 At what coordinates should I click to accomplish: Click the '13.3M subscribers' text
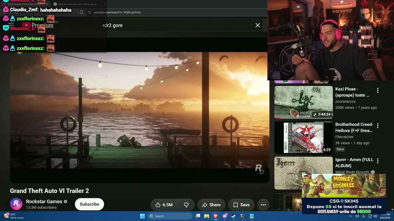pyautogui.click(x=41, y=207)
